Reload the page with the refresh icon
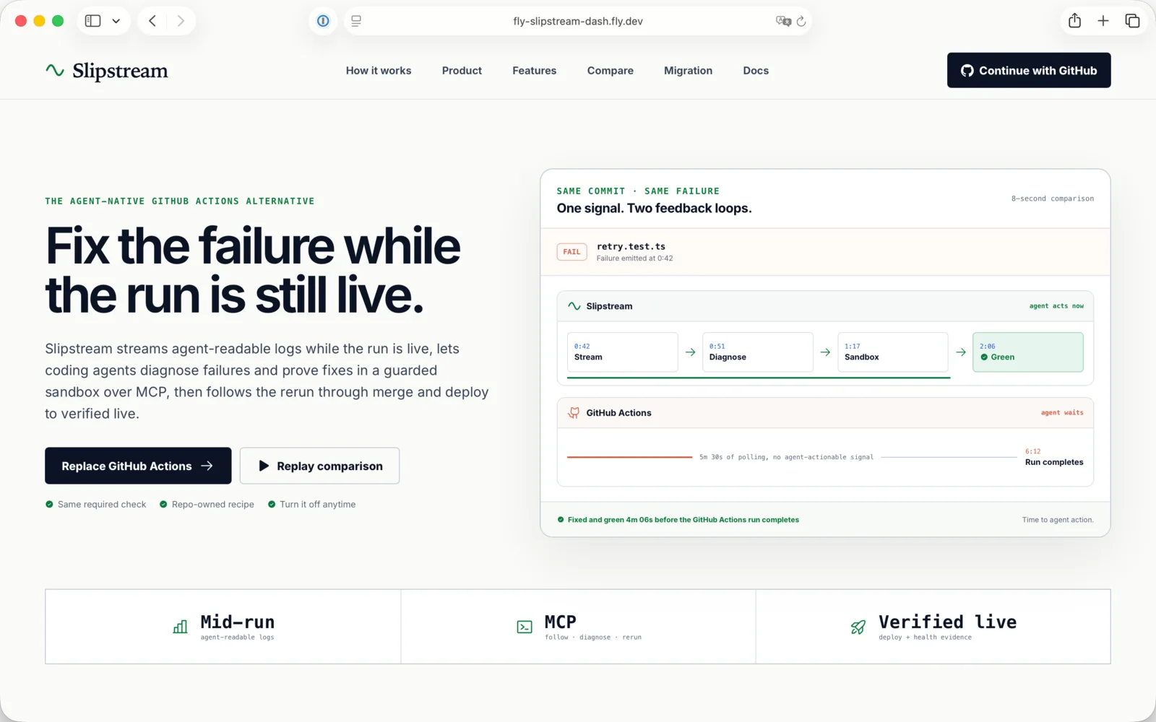1156x722 pixels. tap(801, 21)
